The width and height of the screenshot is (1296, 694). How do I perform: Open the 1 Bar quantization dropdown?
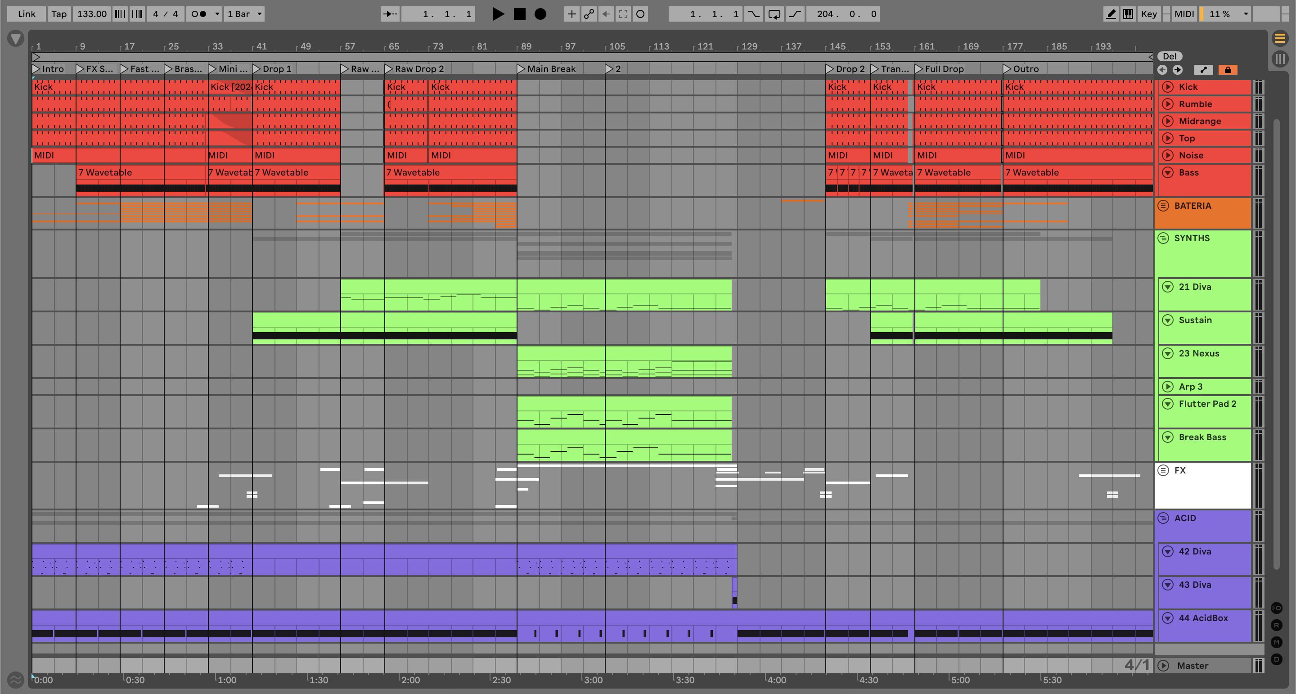pos(244,14)
